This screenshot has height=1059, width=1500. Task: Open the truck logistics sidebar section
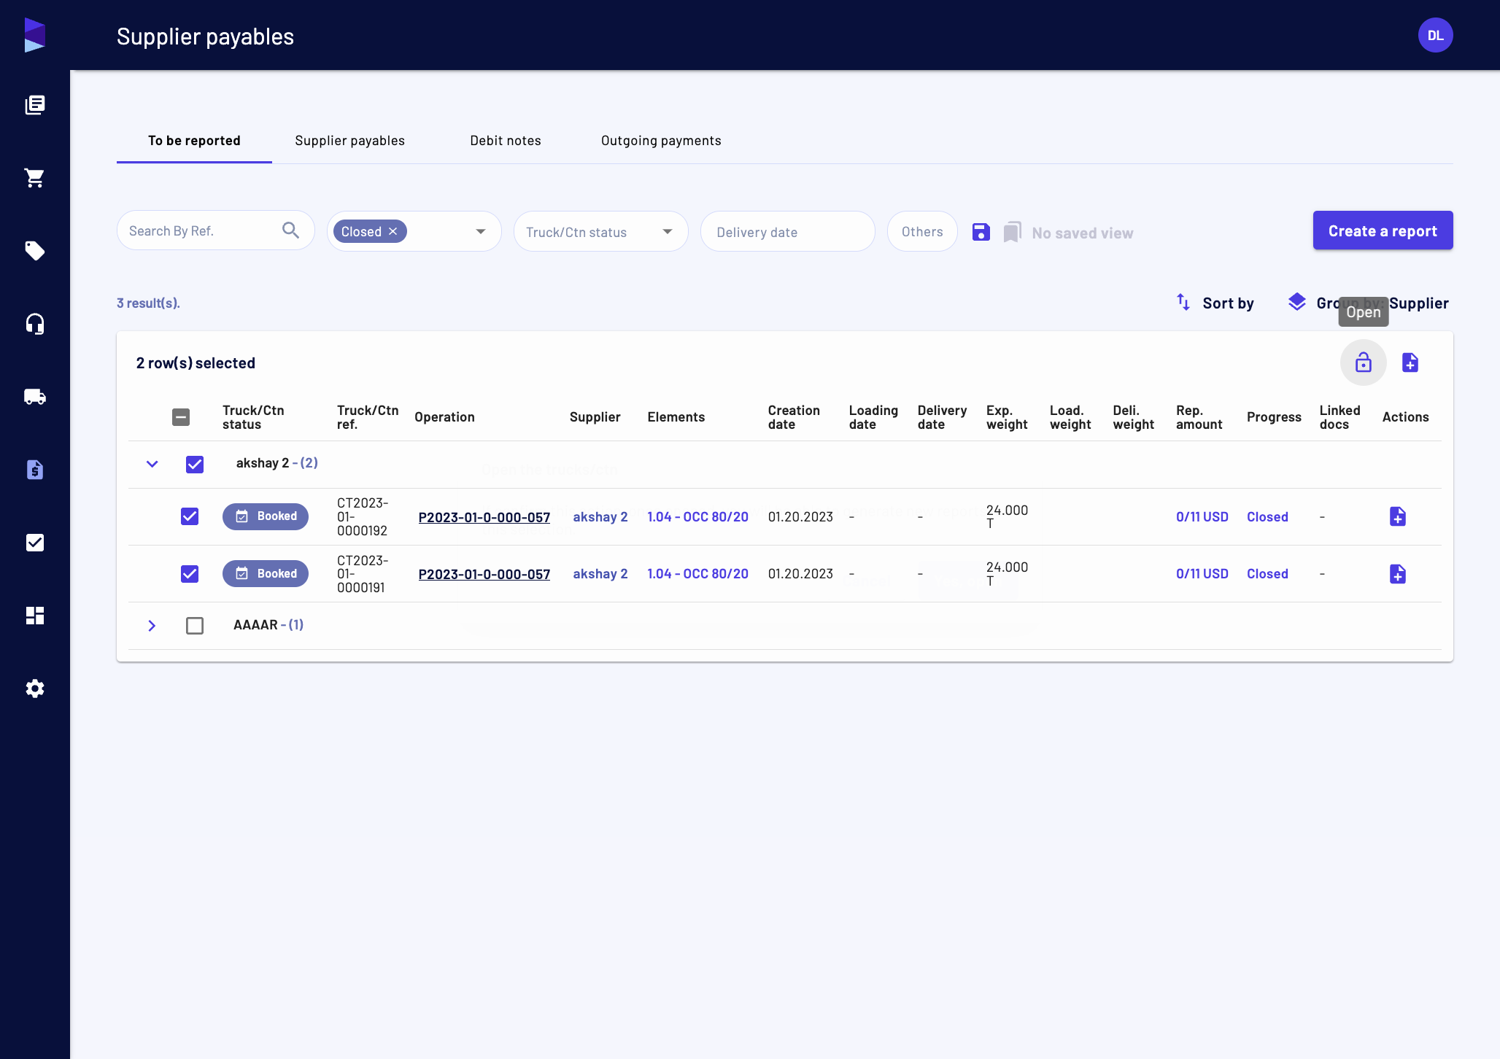[34, 397]
